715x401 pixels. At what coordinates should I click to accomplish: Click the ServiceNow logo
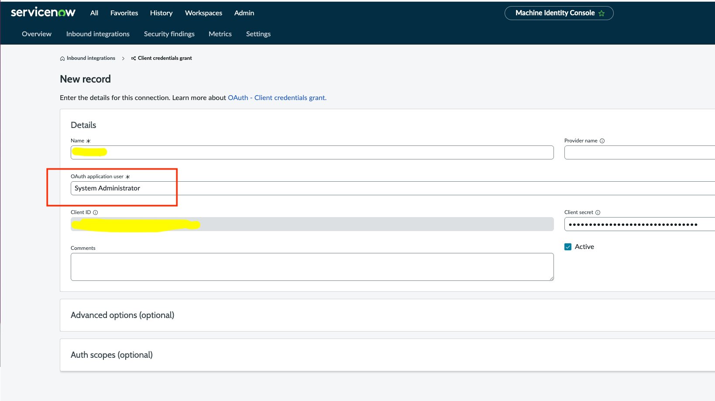(x=42, y=12)
